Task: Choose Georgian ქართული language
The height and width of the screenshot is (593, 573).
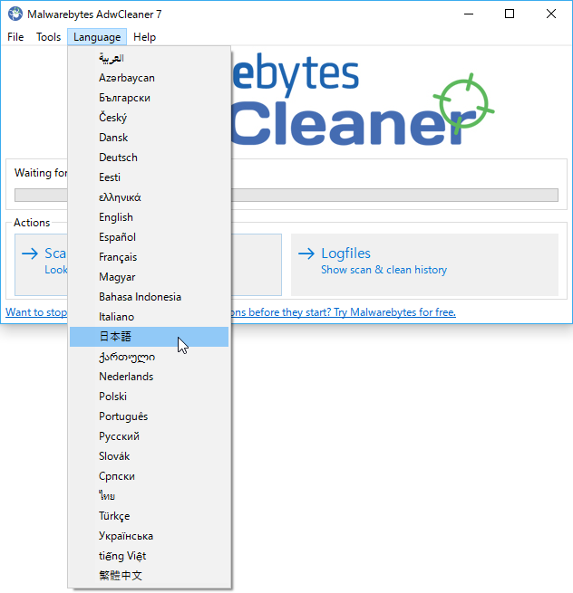Action: click(150, 357)
